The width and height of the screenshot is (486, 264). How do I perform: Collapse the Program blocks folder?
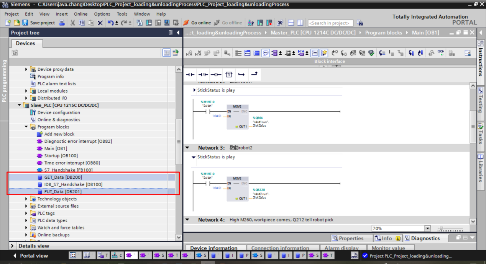pyautogui.click(x=26, y=127)
